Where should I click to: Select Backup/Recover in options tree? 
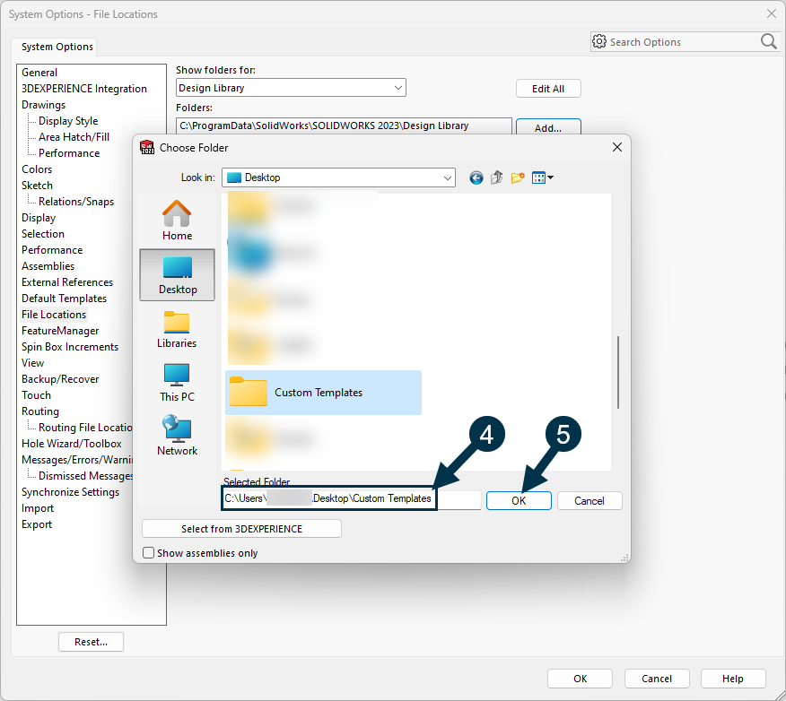point(60,379)
